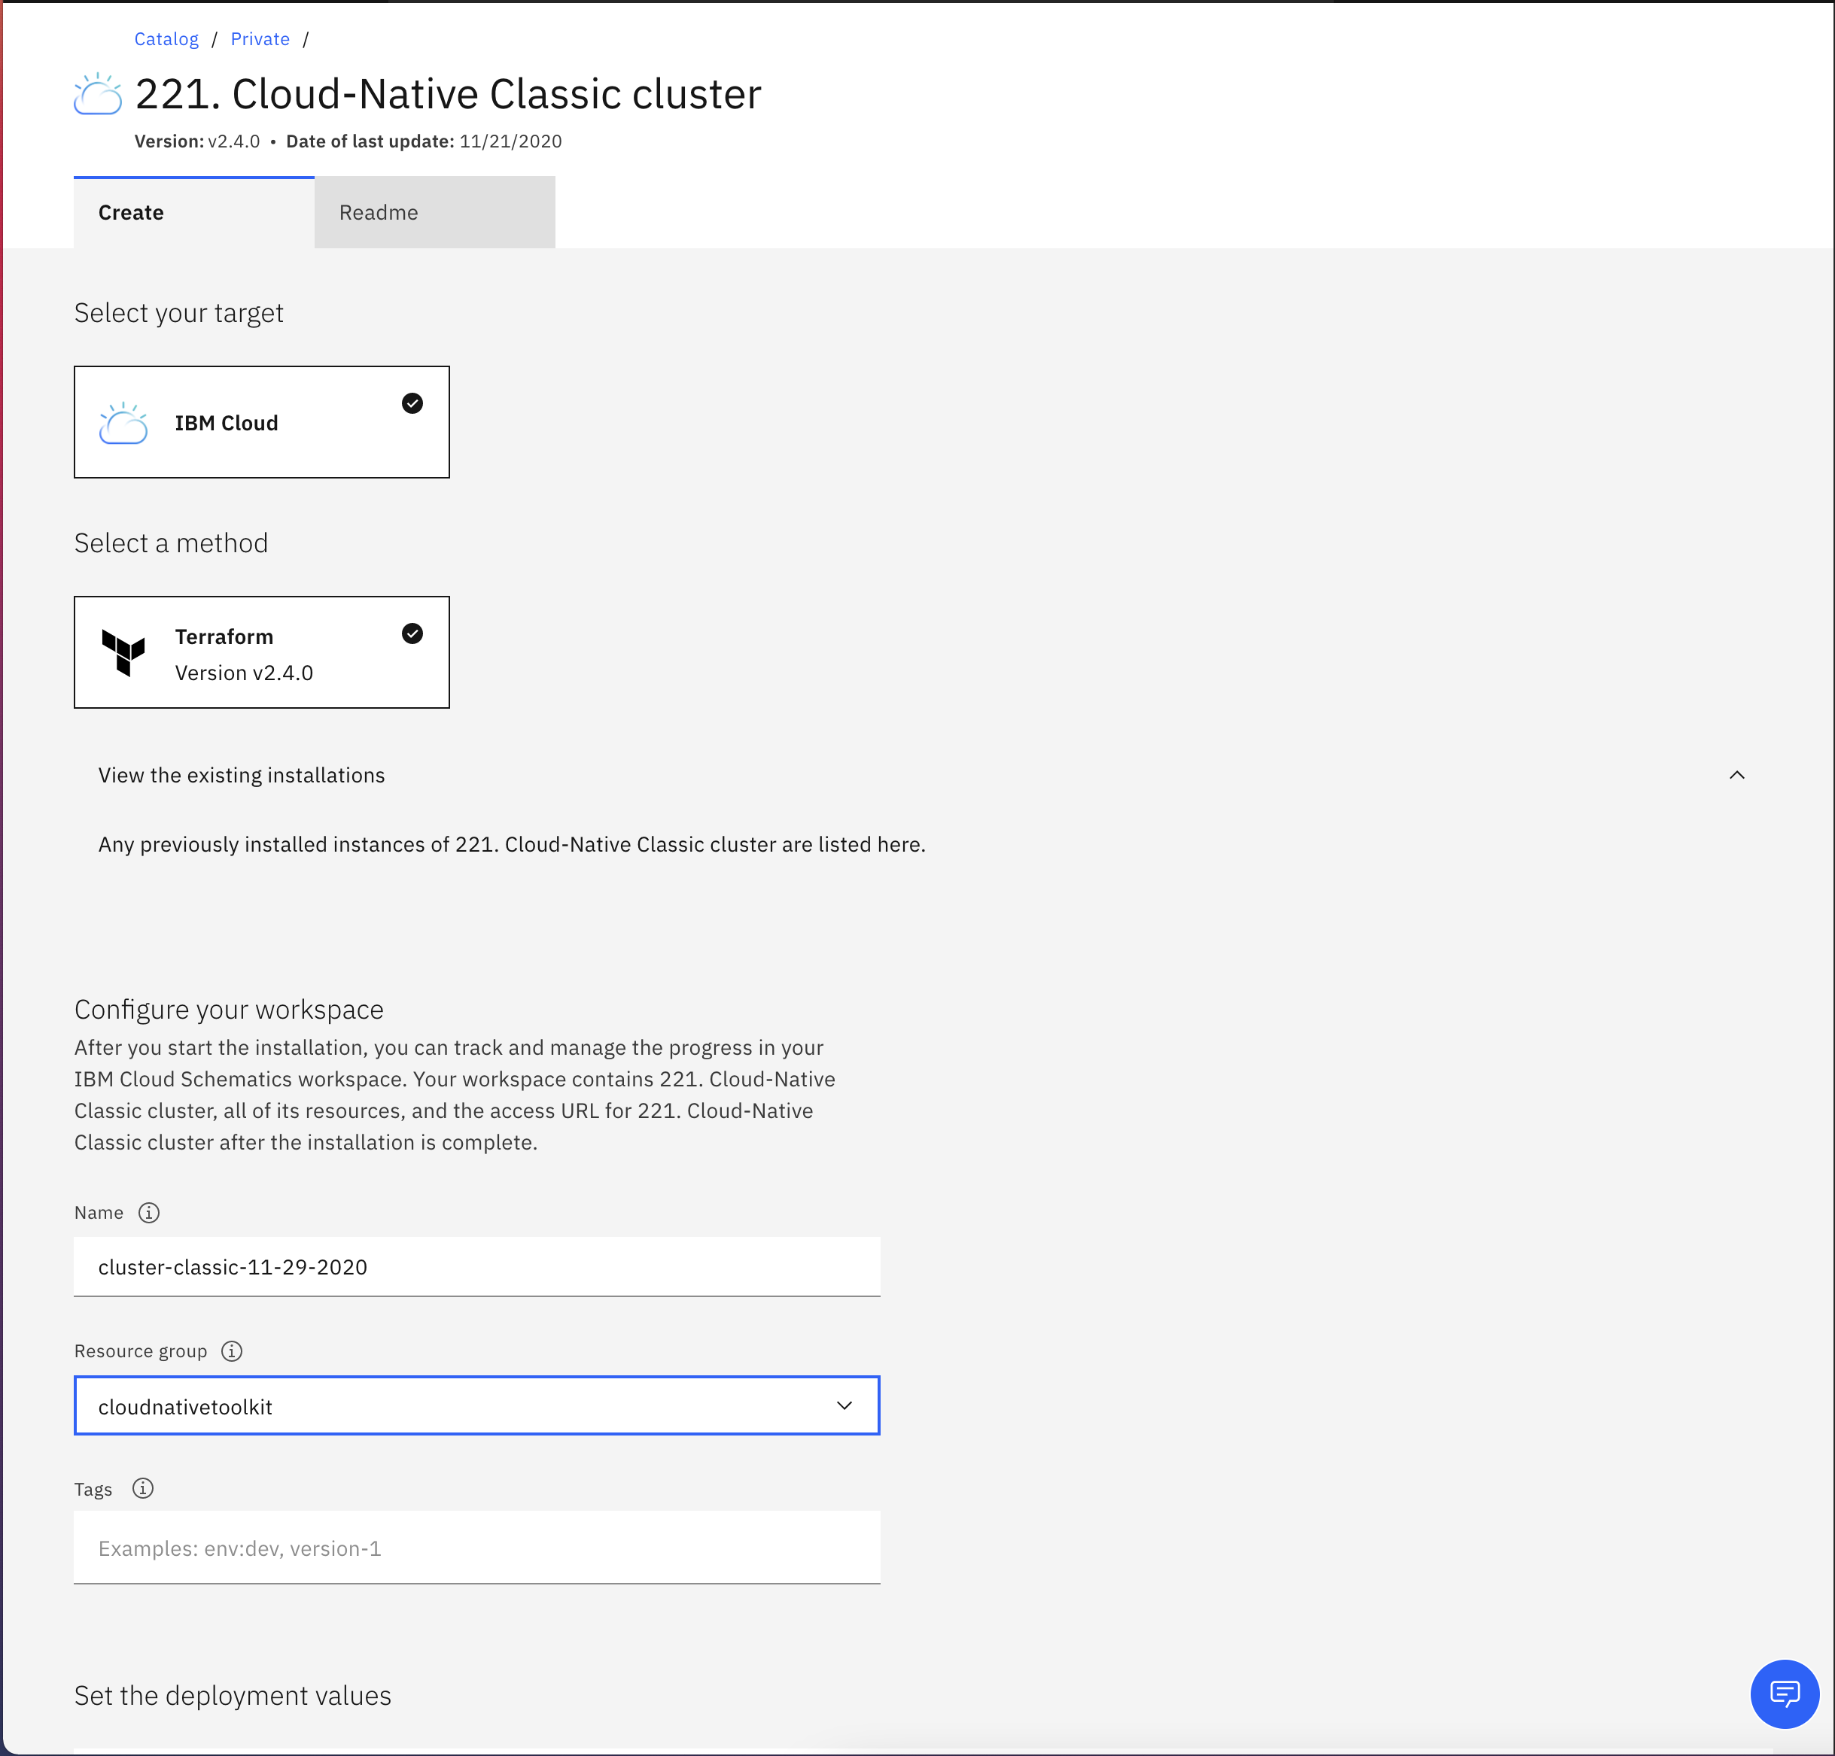Image resolution: width=1835 pixels, height=1756 pixels.
Task: Click the 'Tags' field label
Action: [x=93, y=1489]
